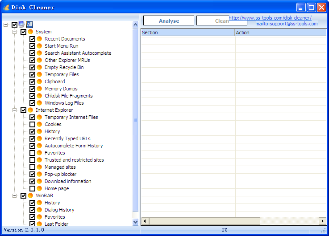This screenshot has width=329, height=236.
Task: Click the horizontal scrollbar right arrow
Action: (x=323, y=221)
